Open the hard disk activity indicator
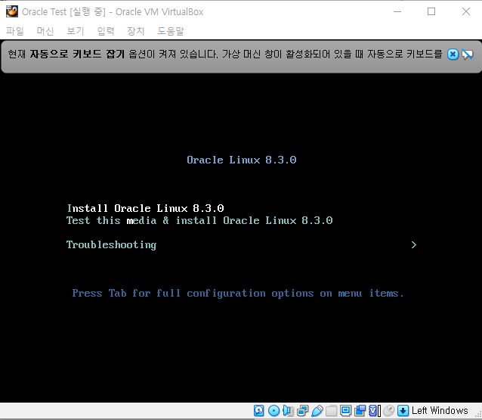Image resolution: width=482 pixels, height=420 pixels. coord(259,410)
